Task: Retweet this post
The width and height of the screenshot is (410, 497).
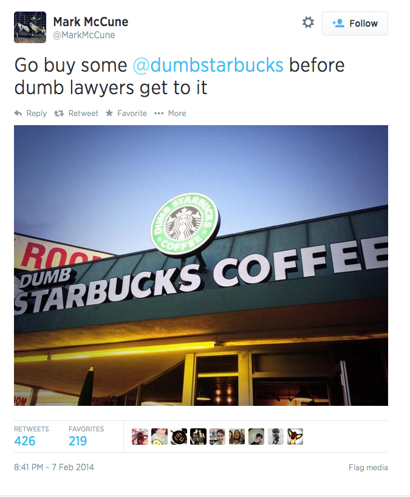Action: pyautogui.click(x=76, y=113)
